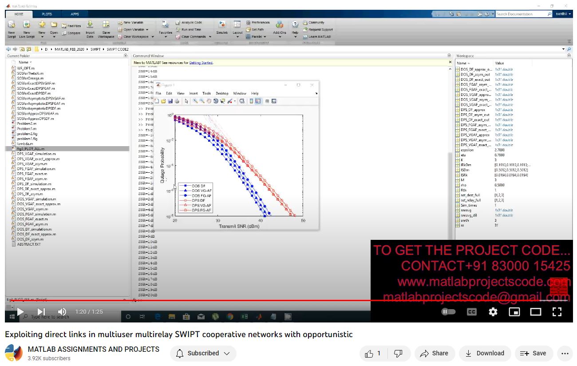
Task: Click the Import Data icon
Action: point(90,25)
